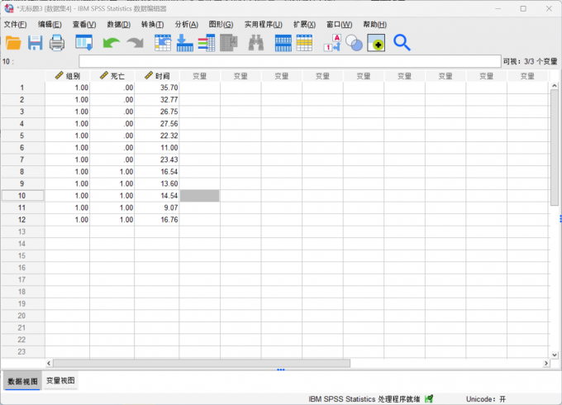Use variable sets circles icon
This screenshot has height=405, width=562.
[354, 43]
